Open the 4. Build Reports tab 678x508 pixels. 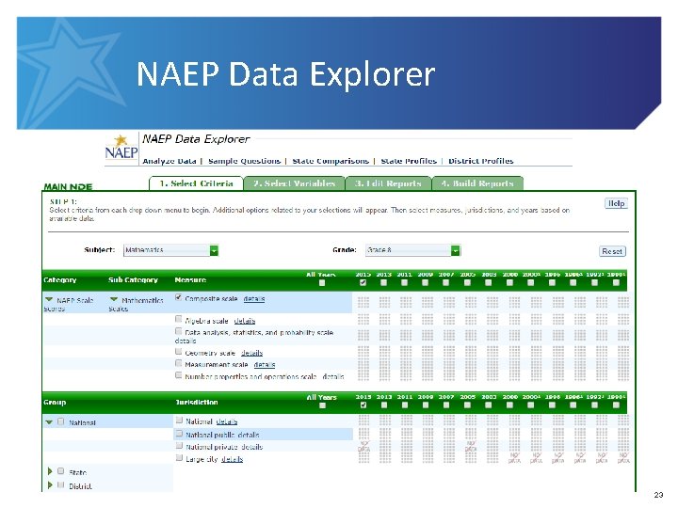pyautogui.click(x=477, y=183)
